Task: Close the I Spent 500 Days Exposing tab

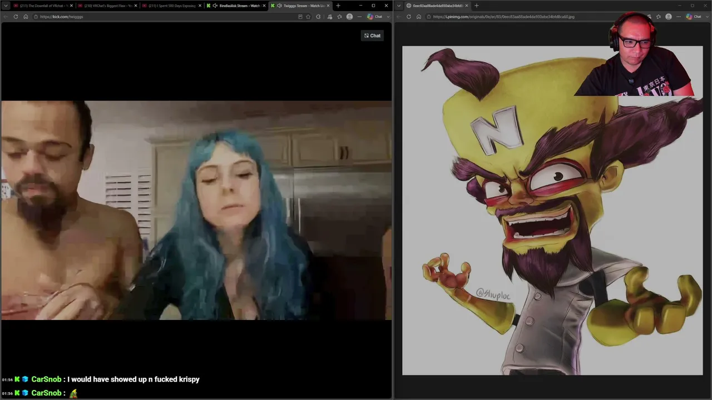Action: coord(200,6)
